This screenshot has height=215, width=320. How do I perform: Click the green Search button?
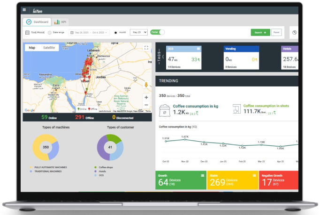pyautogui.click(x=260, y=32)
